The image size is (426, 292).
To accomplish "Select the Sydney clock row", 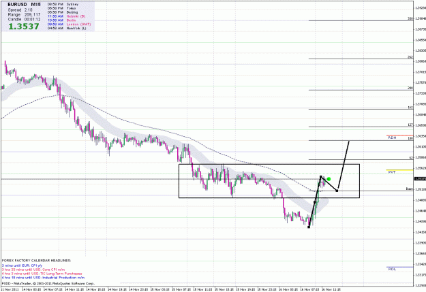I will coord(63,4).
